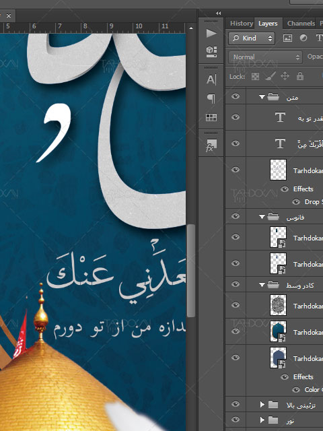Screen dimensions: 323x431
Task: Select thumbnail of layer with Color Overlay
Action: [x=278, y=358]
